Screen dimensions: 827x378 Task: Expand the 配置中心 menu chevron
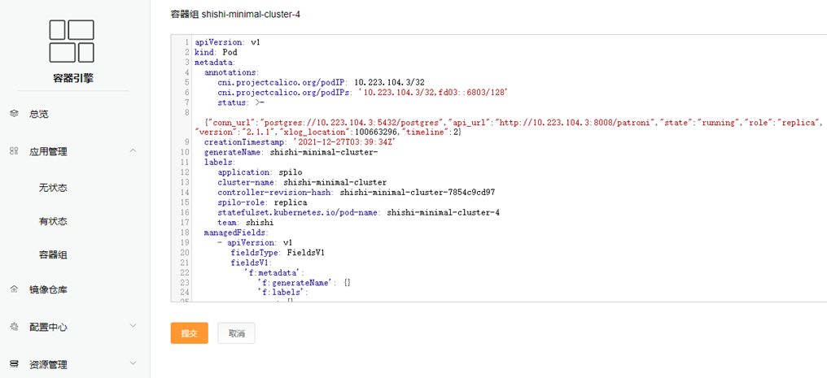pos(133,327)
